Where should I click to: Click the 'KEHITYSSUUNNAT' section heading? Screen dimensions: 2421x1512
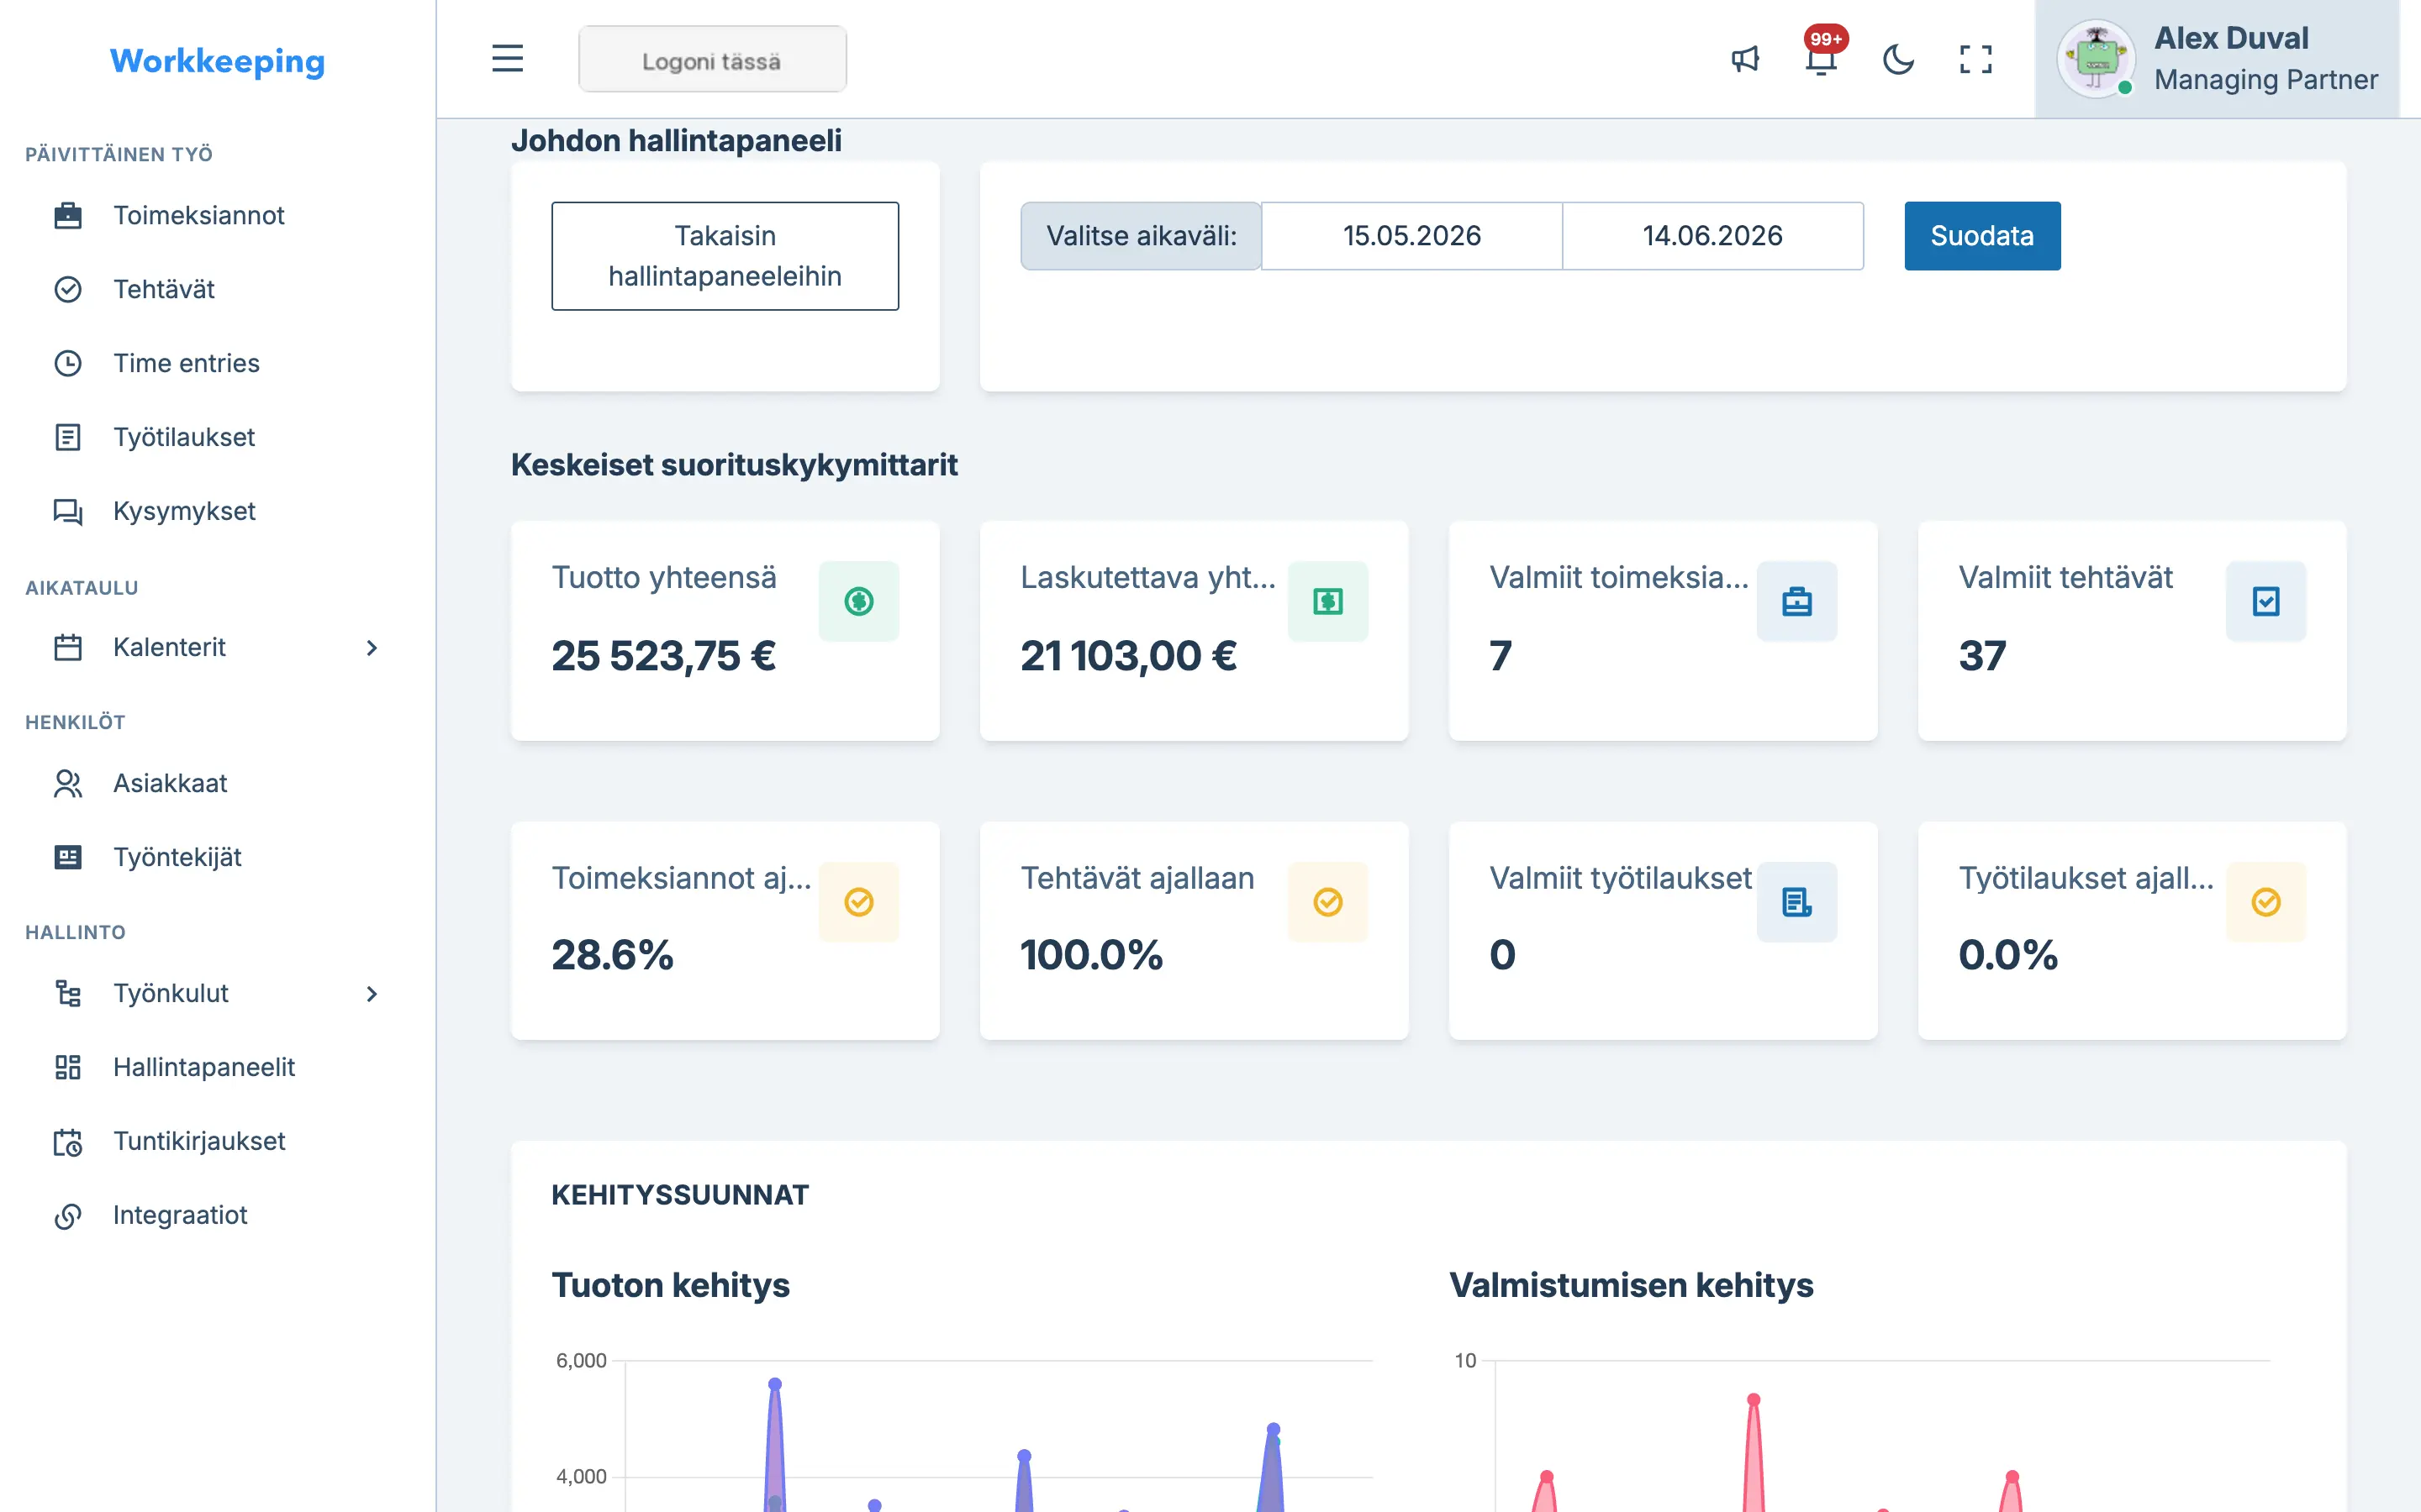coord(680,1195)
